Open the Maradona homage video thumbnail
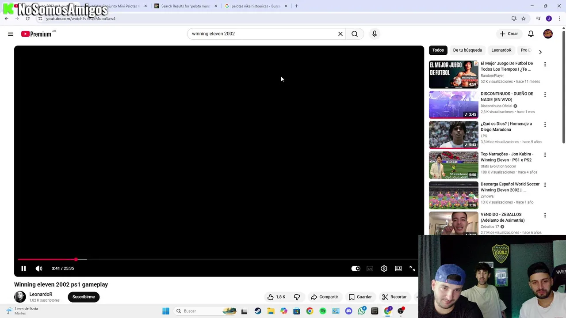The image size is (566, 318). pos(453,135)
